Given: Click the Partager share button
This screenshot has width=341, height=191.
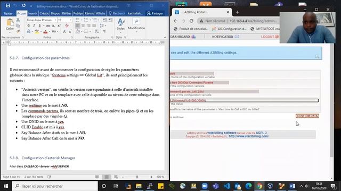Looking at the screenshot, I should (x=155, y=13).
